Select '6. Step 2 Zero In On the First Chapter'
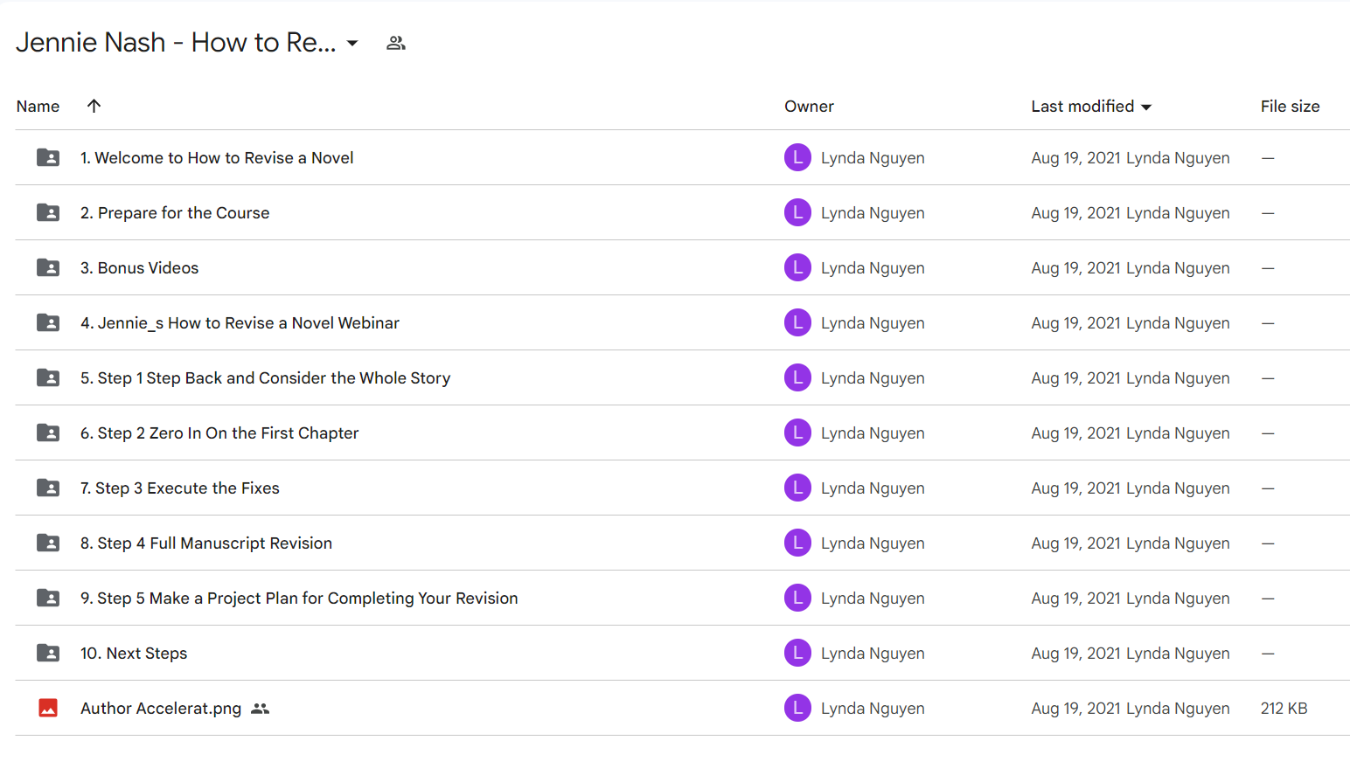 pyautogui.click(x=219, y=433)
